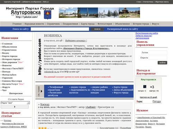Click the play arrow beside 'см. также'
Image resolution: width=173 pixels, height=129 pixels.
tap(42, 91)
